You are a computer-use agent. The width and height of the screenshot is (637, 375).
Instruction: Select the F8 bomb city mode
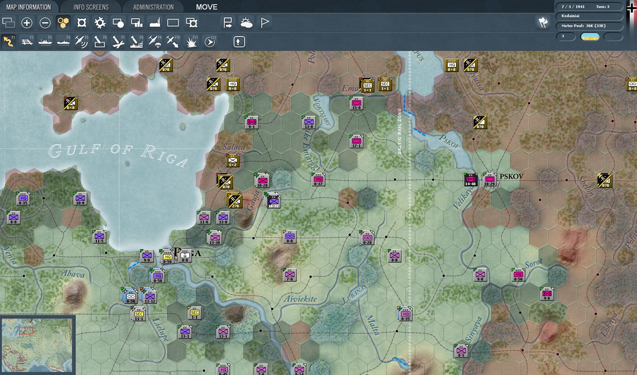tap(136, 42)
